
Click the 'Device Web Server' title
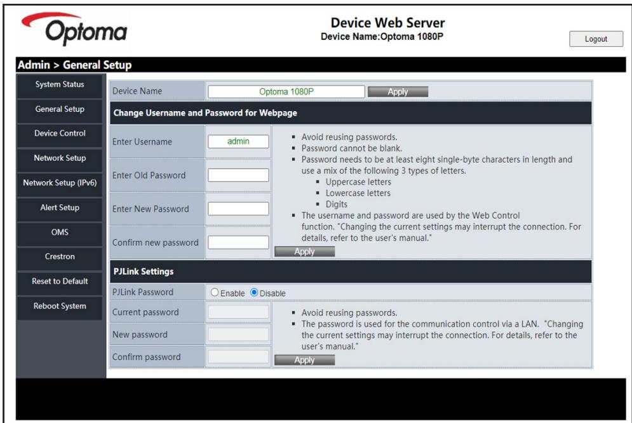[x=387, y=23]
